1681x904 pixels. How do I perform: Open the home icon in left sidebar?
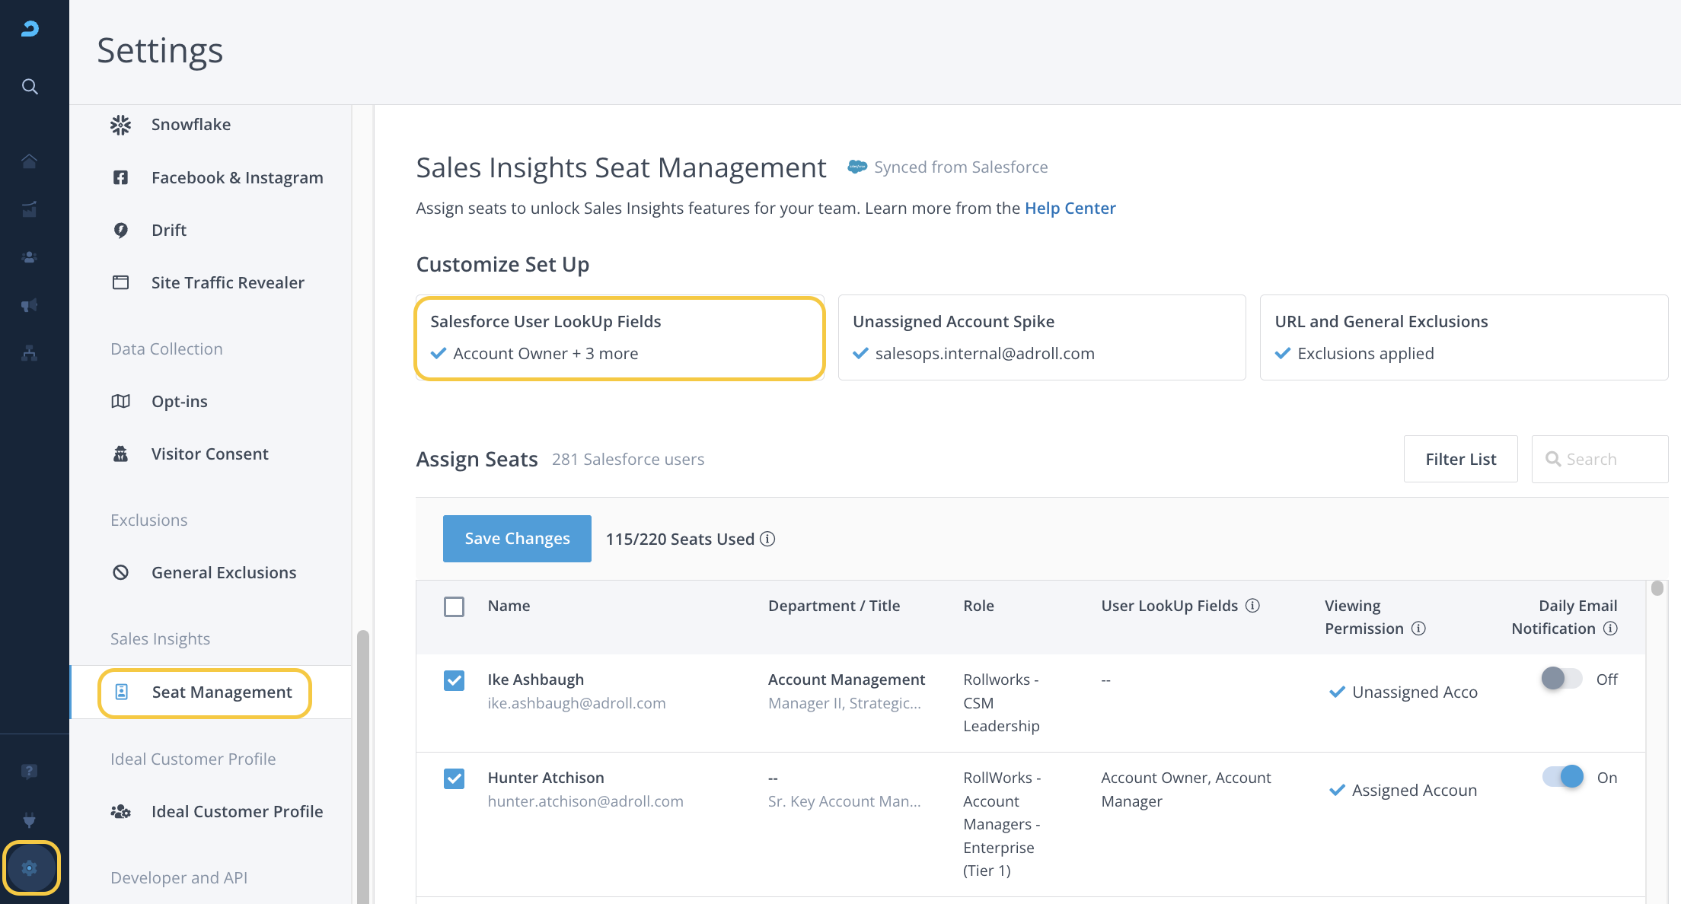[30, 161]
